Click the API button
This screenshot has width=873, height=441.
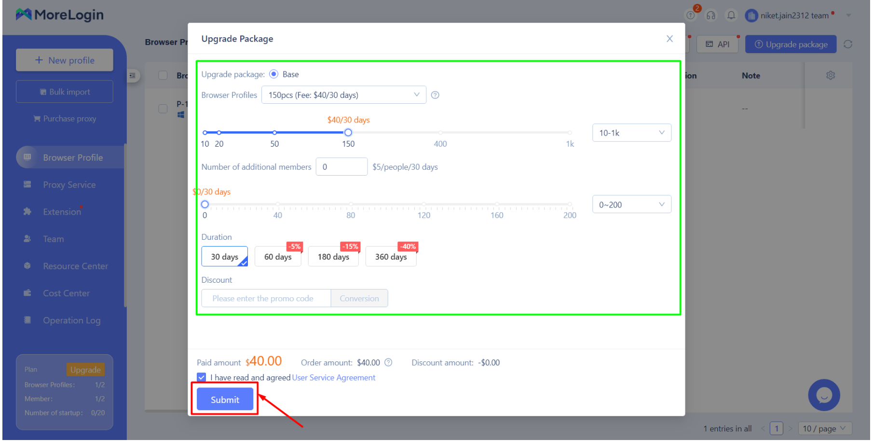717,44
